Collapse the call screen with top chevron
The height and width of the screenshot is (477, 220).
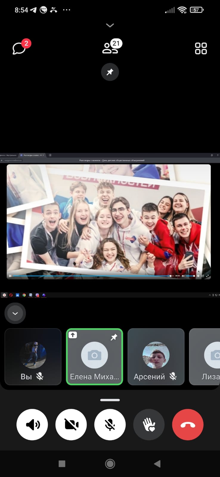point(110,25)
